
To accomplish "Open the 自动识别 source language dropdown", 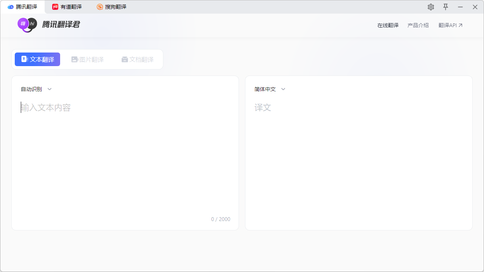I will coord(36,89).
